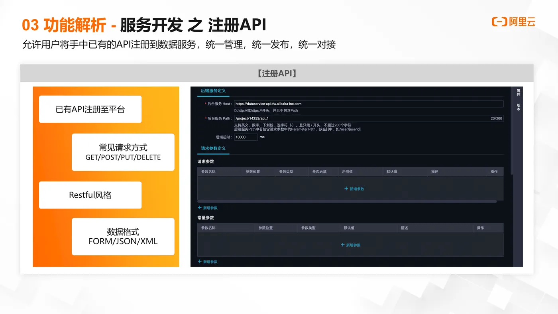Image resolution: width=558 pixels, height=314 pixels.
Task: Click 参数类型 header in 请求参数 table
Action: point(286,172)
